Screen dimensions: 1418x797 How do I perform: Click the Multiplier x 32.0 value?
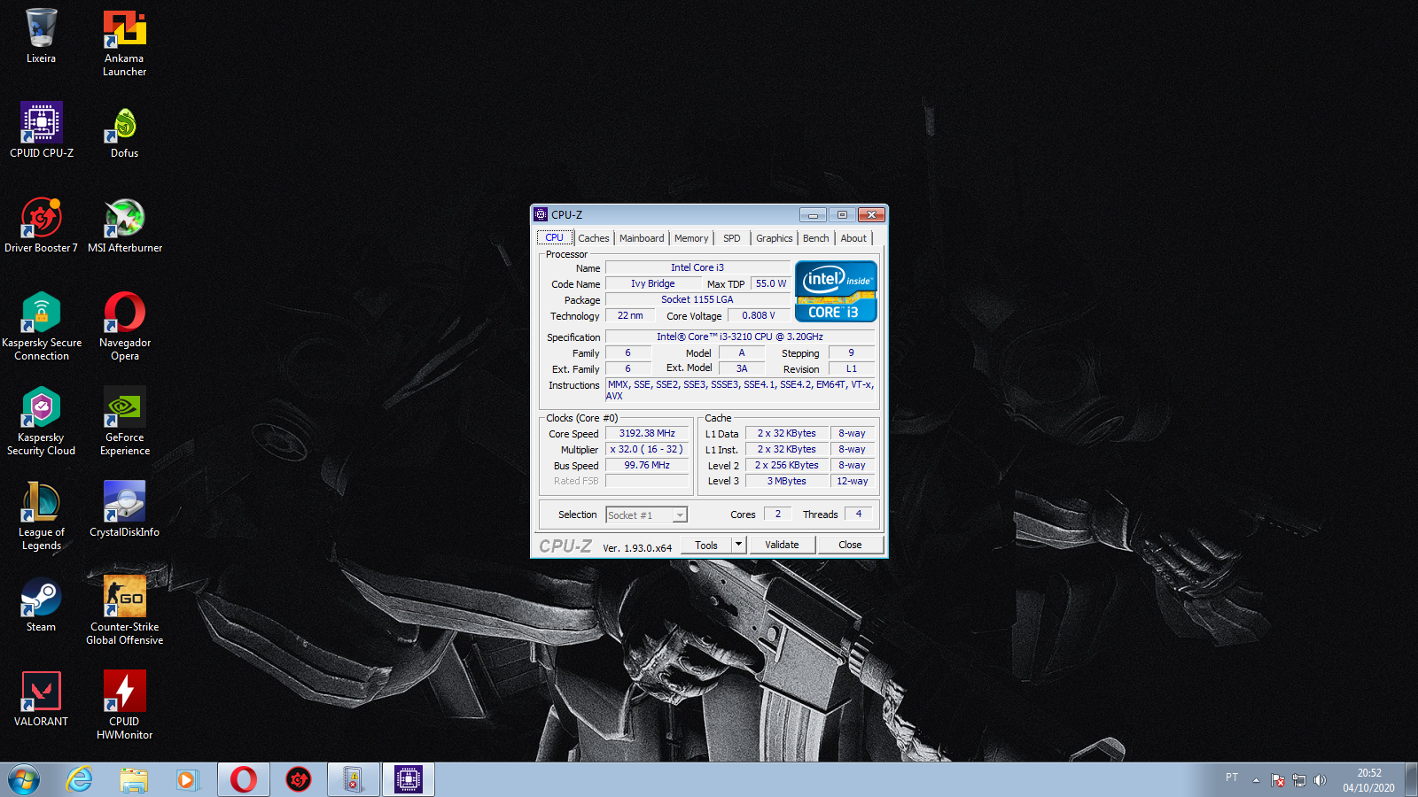click(647, 449)
